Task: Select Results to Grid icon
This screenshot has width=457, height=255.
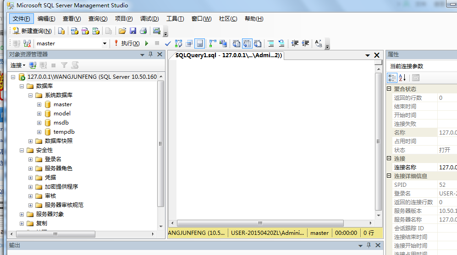Action: click(247, 43)
